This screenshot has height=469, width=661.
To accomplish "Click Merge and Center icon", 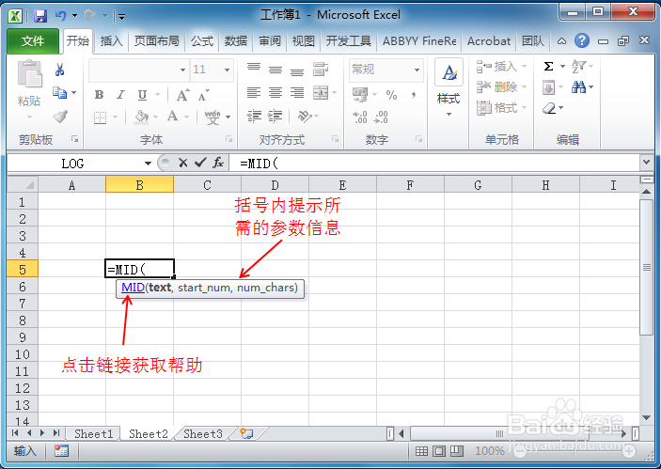I will coord(321,92).
